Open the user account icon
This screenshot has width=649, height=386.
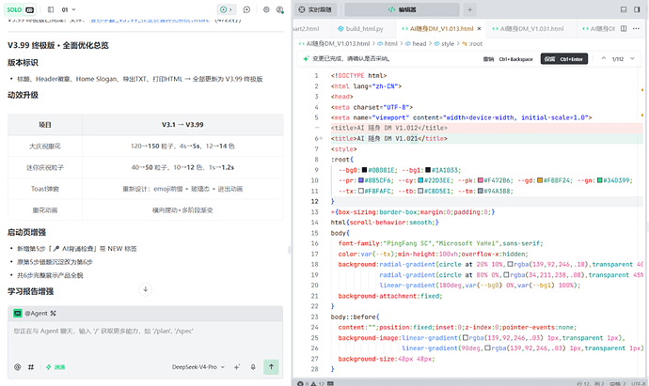point(279,9)
